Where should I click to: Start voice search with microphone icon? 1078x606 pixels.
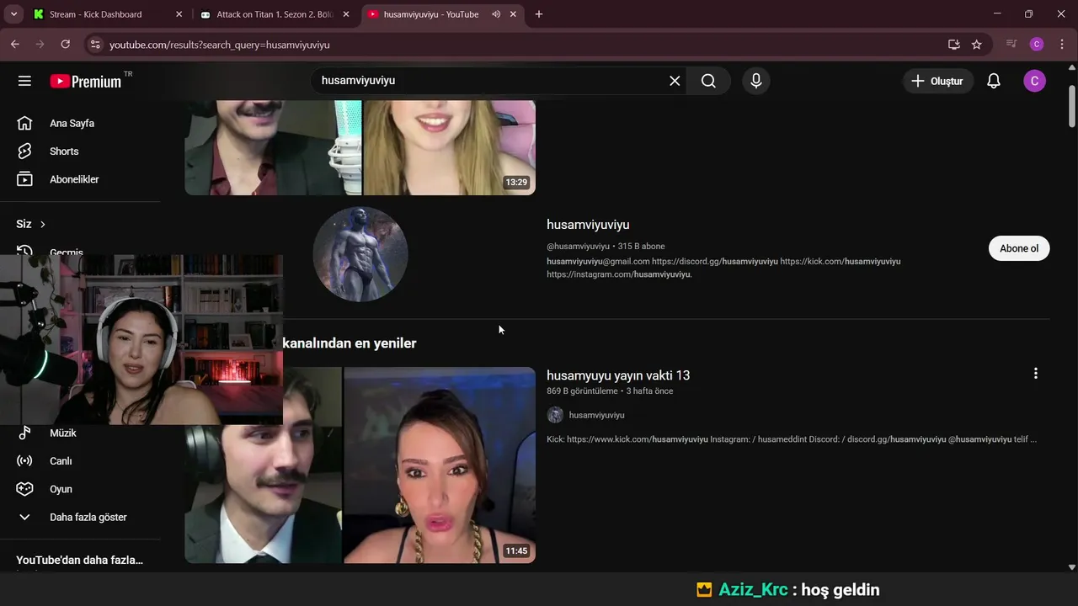(x=756, y=81)
